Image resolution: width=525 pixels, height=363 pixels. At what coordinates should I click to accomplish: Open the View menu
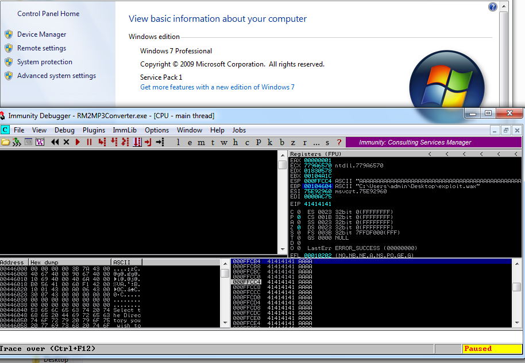[39, 130]
